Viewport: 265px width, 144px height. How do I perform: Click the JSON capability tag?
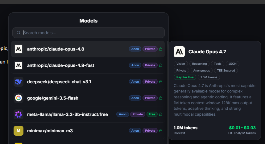coord(232,64)
